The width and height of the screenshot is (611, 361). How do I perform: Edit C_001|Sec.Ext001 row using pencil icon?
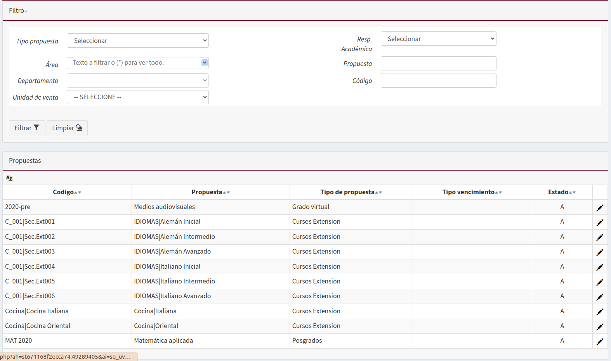point(600,223)
